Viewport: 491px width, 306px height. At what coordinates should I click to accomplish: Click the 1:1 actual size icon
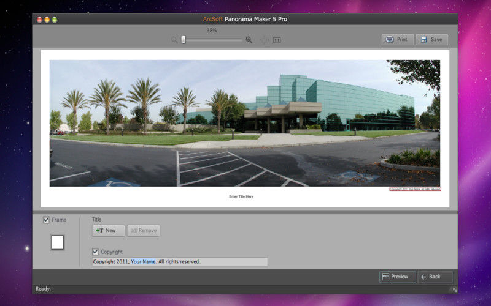point(277,40)
